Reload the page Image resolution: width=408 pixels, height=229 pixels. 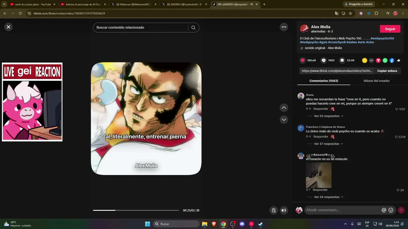(20, 13)
